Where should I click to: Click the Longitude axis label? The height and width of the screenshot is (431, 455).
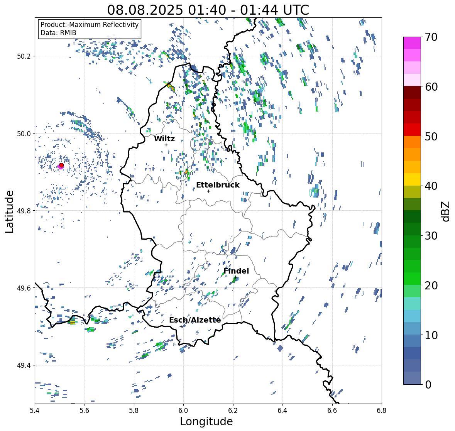(x=206, y=421)
